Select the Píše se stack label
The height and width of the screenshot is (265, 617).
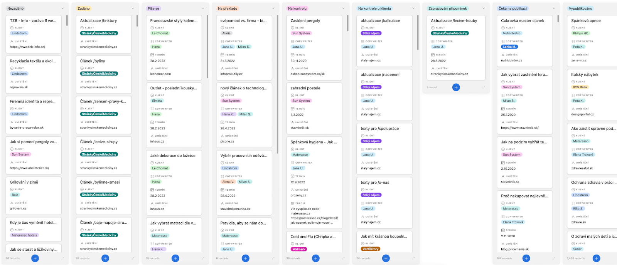pyautogui.click(x=153, y=8)
